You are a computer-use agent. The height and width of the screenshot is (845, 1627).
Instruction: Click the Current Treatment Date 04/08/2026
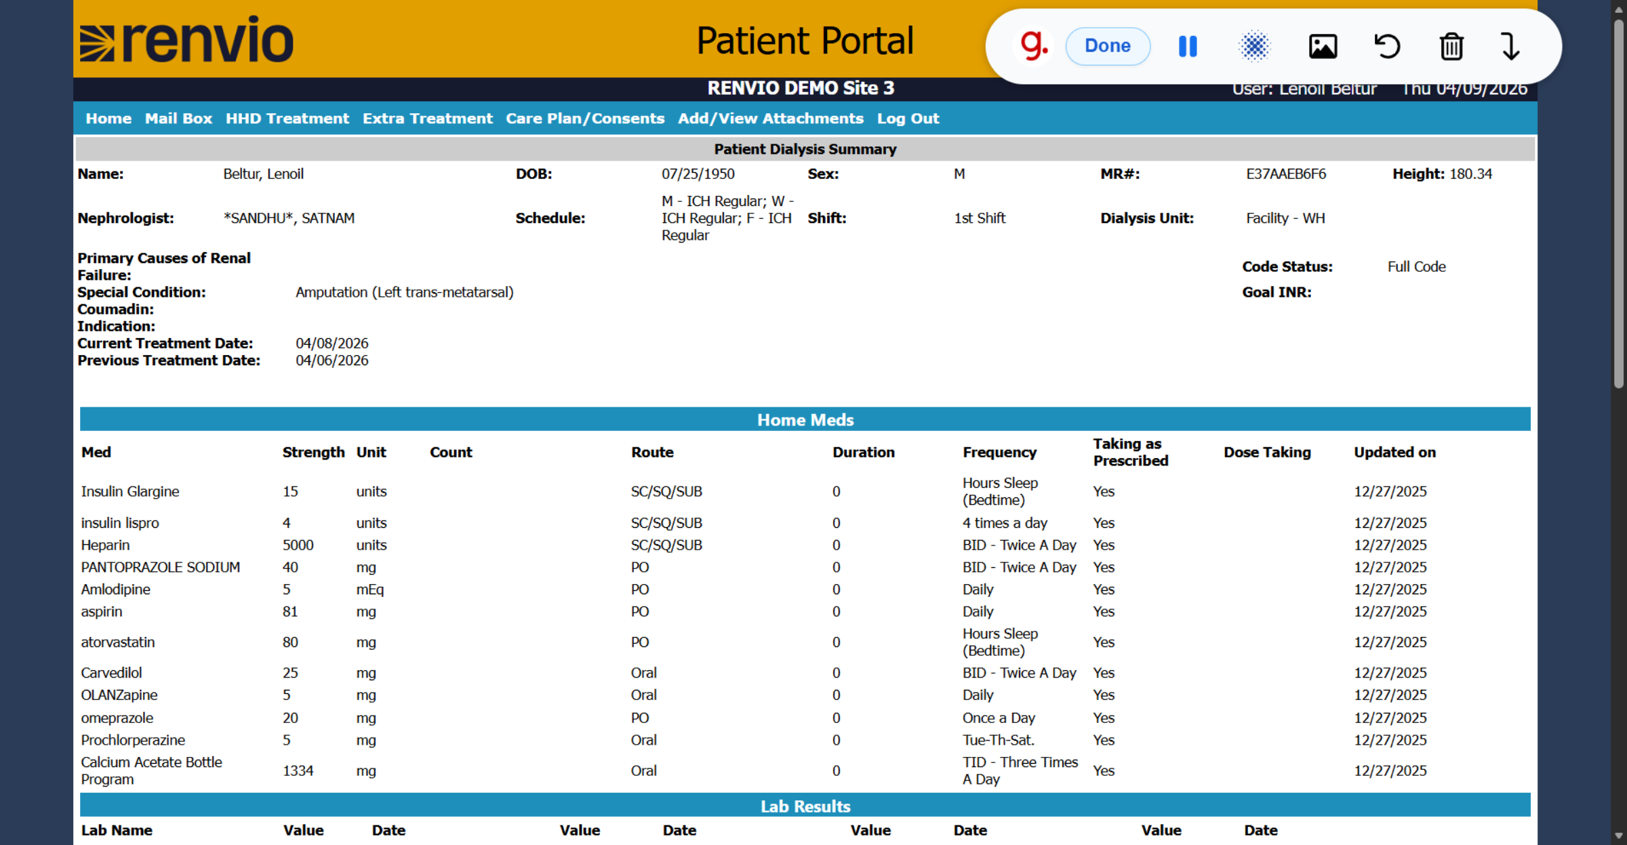[332, 344]
